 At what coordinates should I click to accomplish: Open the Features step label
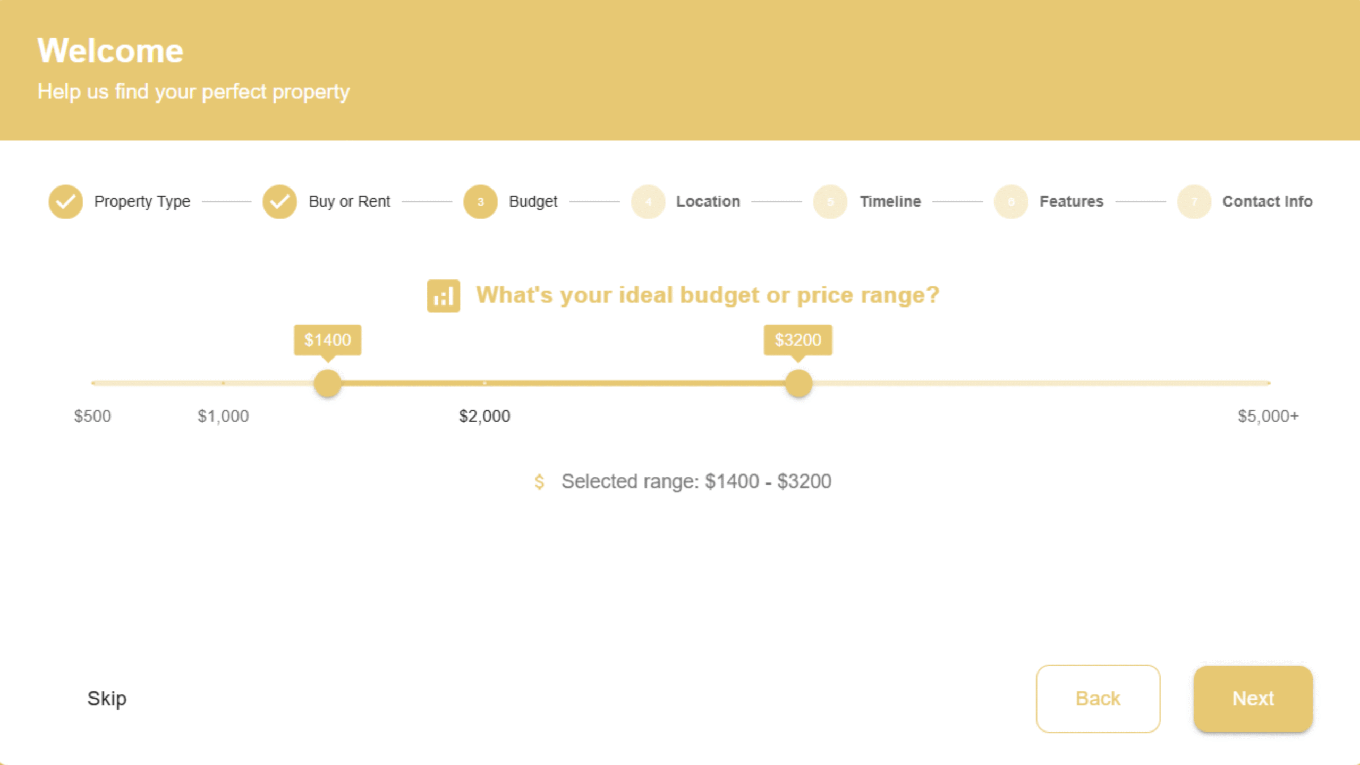(1071, 202)
